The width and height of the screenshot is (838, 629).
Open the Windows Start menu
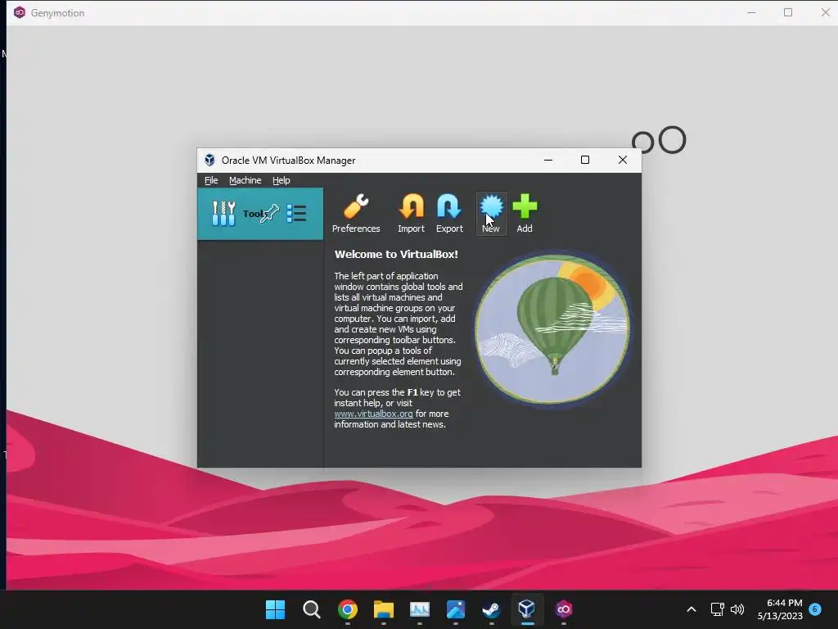tap(275, 609)
